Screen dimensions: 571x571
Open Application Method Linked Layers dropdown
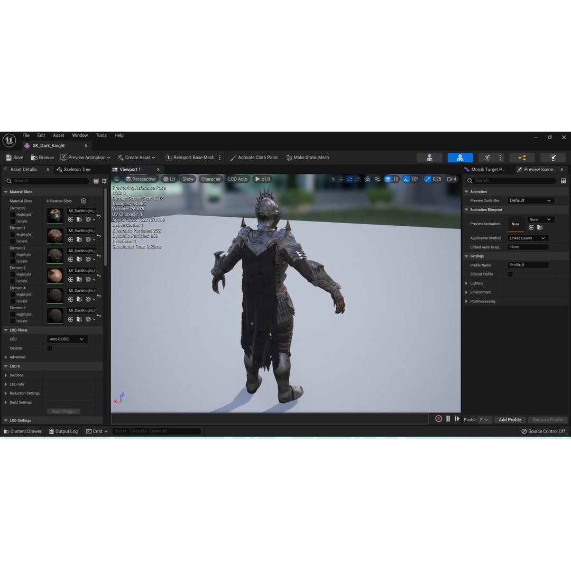click(x=528, y=238)
